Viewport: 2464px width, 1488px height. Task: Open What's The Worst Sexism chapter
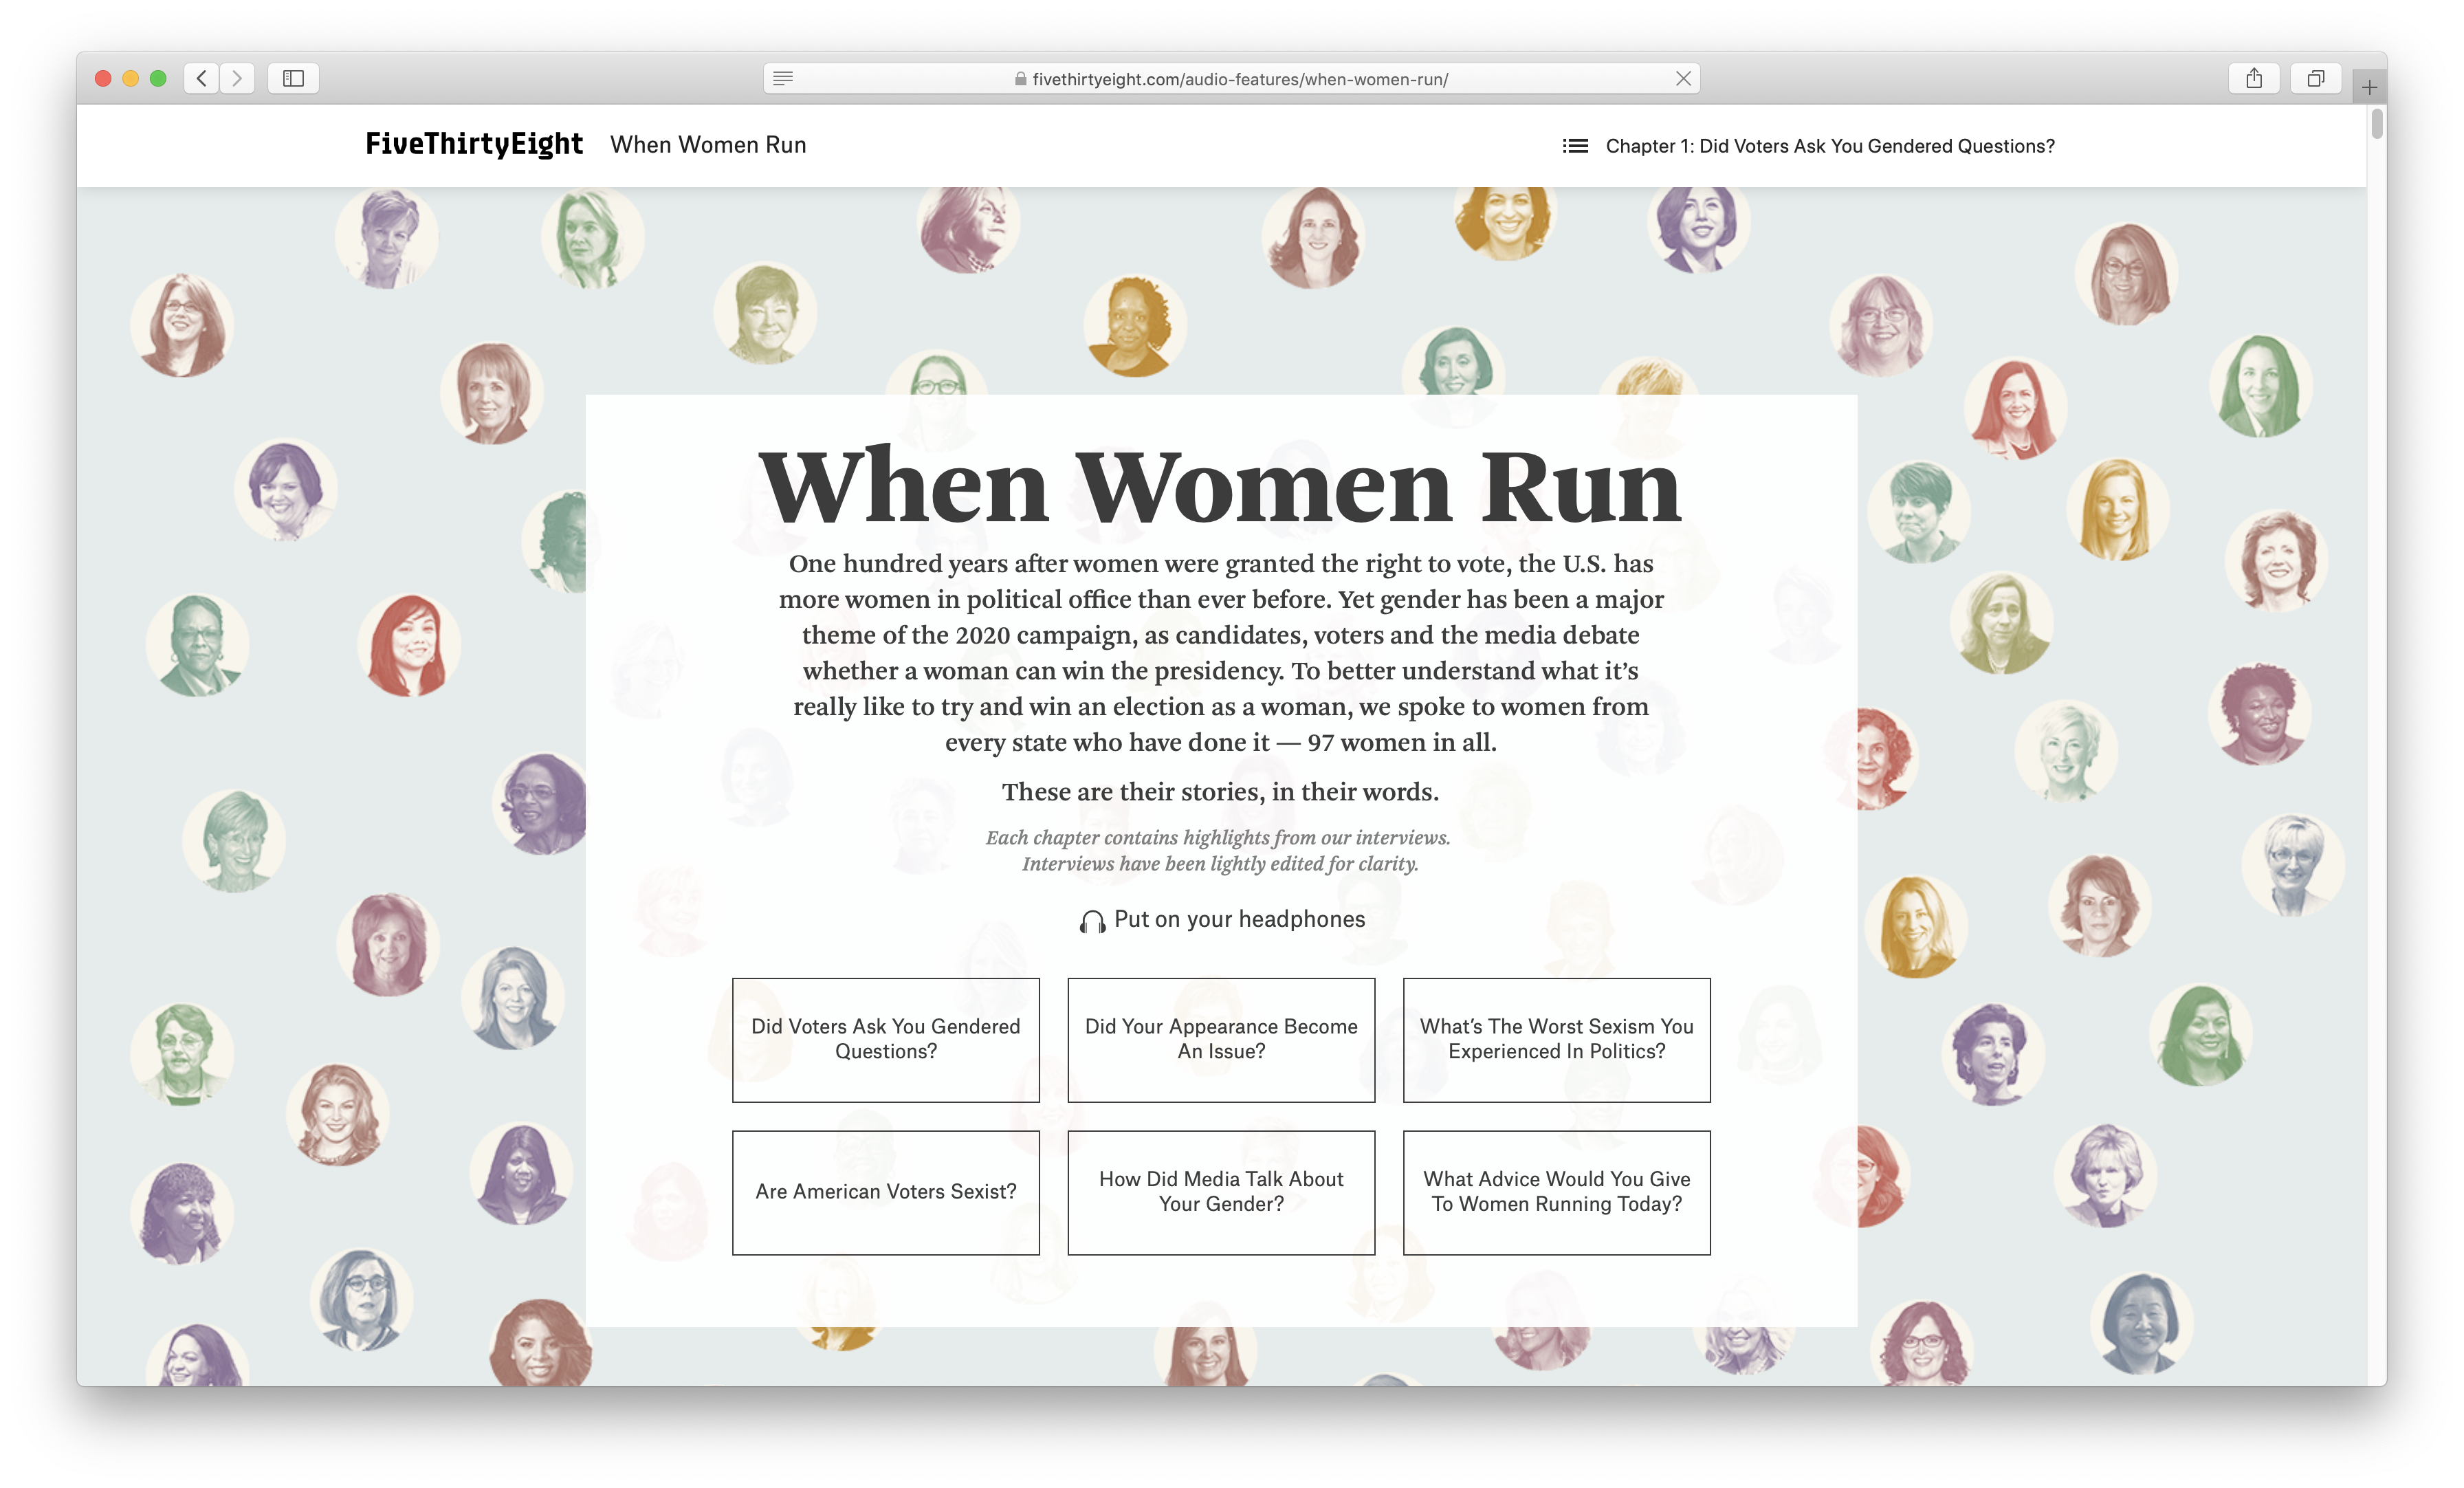pos(1557,1040)
